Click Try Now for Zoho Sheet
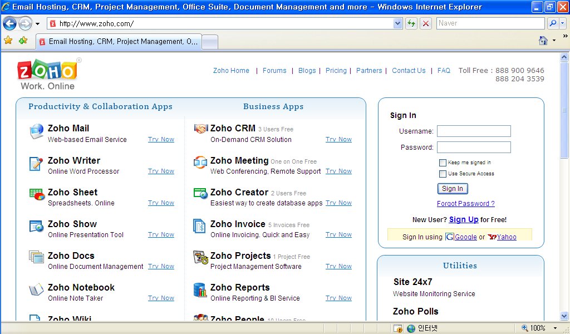This screenshot has height=334, width=570. (x=161, y=203)
